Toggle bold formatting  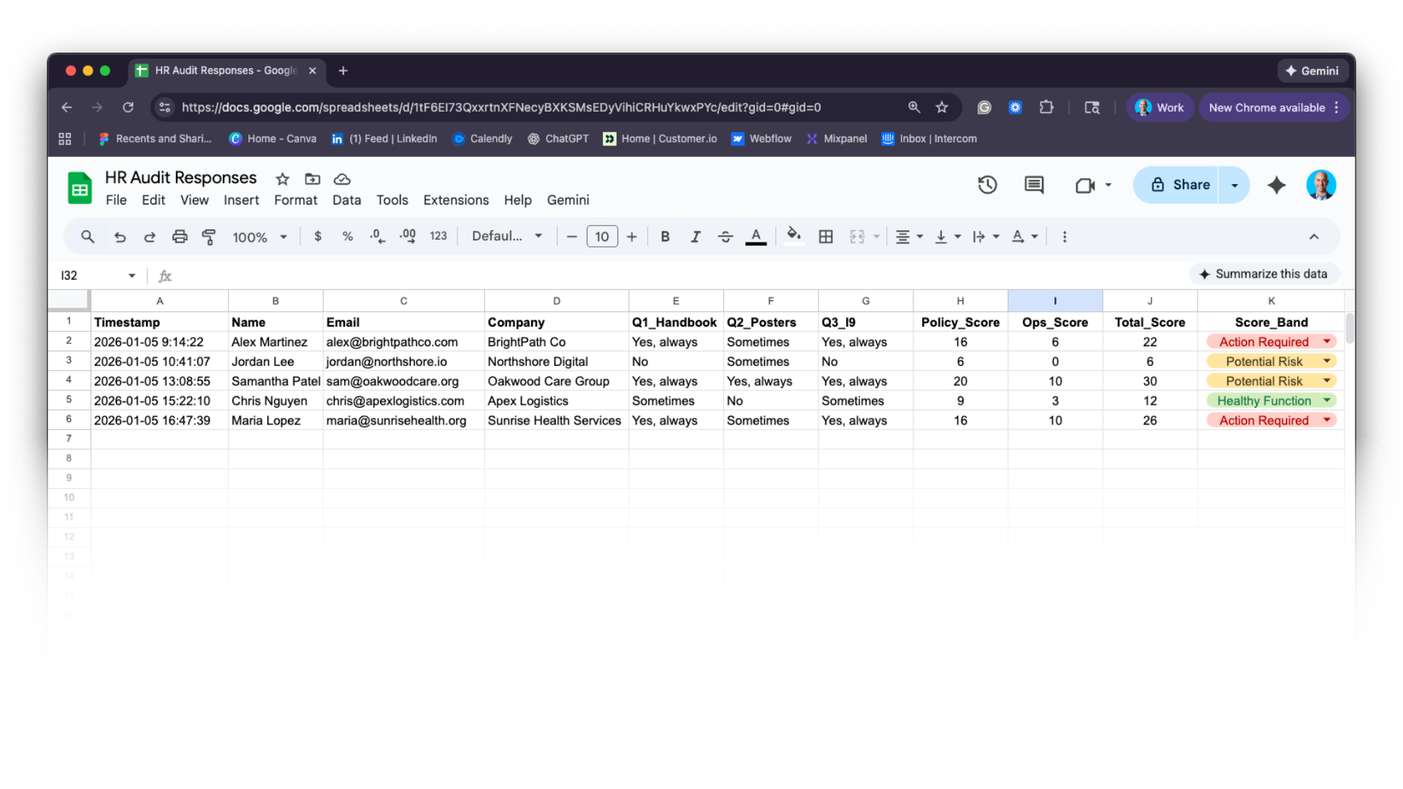(665, 237)
